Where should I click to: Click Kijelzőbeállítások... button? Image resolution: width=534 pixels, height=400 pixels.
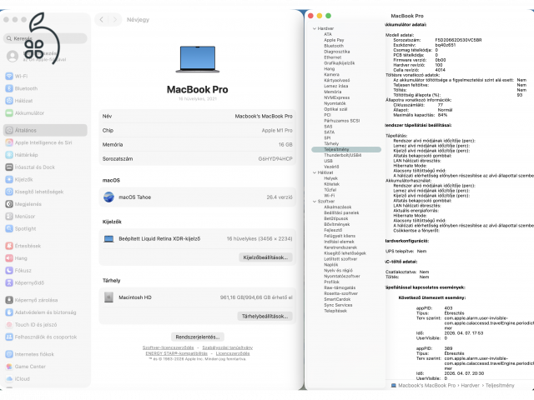tap(265, 257)
